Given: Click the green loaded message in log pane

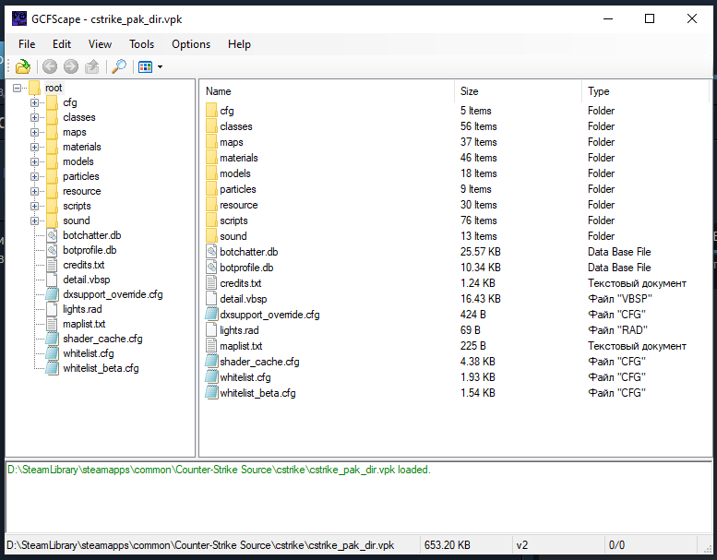Looking at the screenshot, I should [x=219, y=470].
